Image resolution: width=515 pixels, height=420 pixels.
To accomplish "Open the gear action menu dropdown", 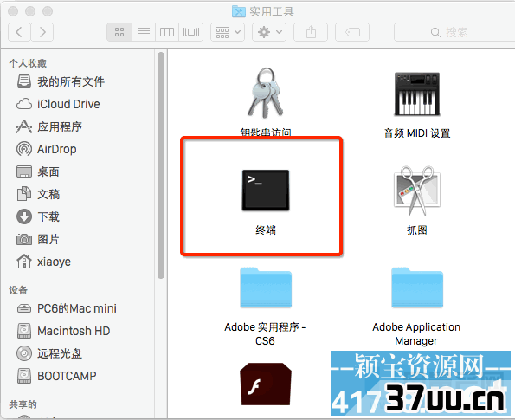I will click(269, 32).
